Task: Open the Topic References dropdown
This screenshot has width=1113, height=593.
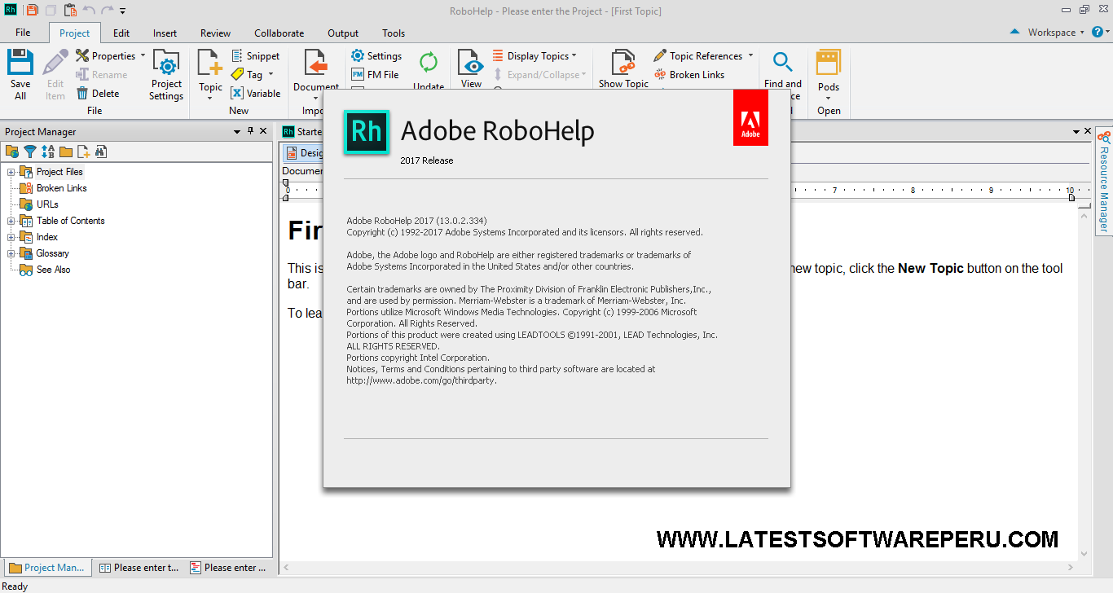Action: pos(704,56)
